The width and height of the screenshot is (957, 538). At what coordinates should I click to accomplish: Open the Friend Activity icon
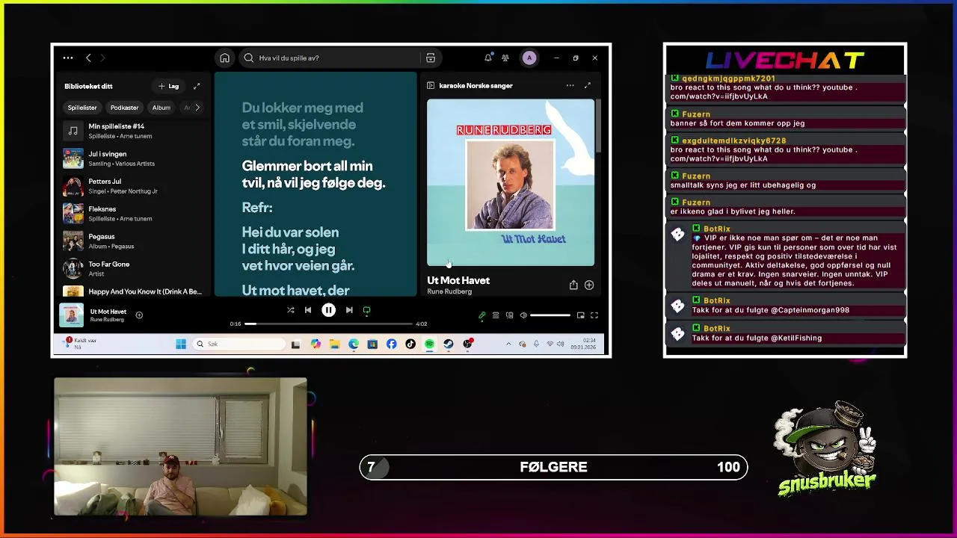tap(505, 58)
